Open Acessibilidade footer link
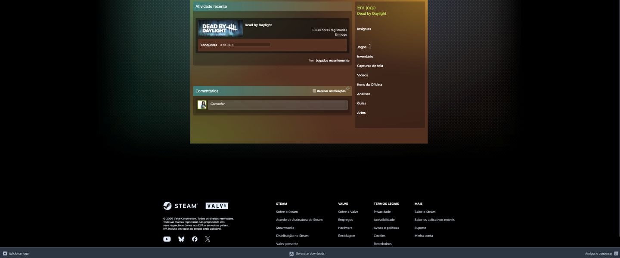The height and width of the screenshot is (258, 620). coord(384,220)
